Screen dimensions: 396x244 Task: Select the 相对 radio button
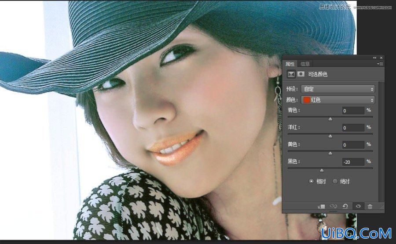click(311, 181)
